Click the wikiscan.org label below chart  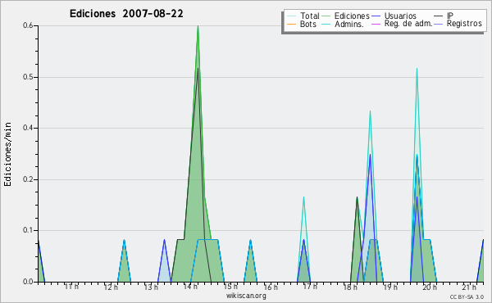246,296
